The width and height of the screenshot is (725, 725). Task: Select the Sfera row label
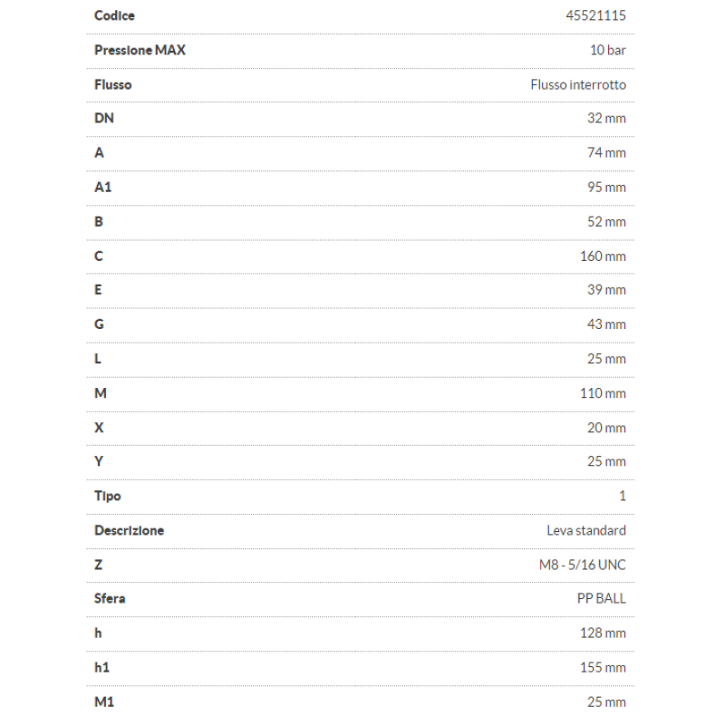point(110,598)
